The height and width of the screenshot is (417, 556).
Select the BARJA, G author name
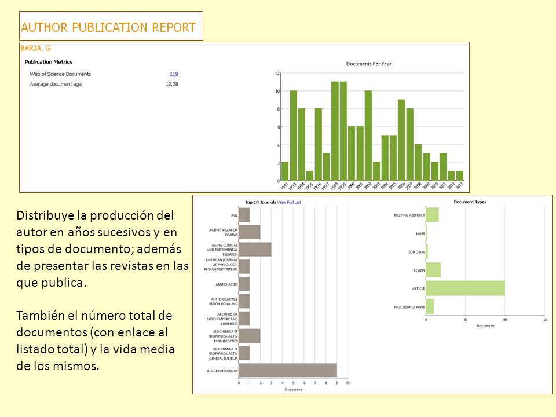coord(35,48)
